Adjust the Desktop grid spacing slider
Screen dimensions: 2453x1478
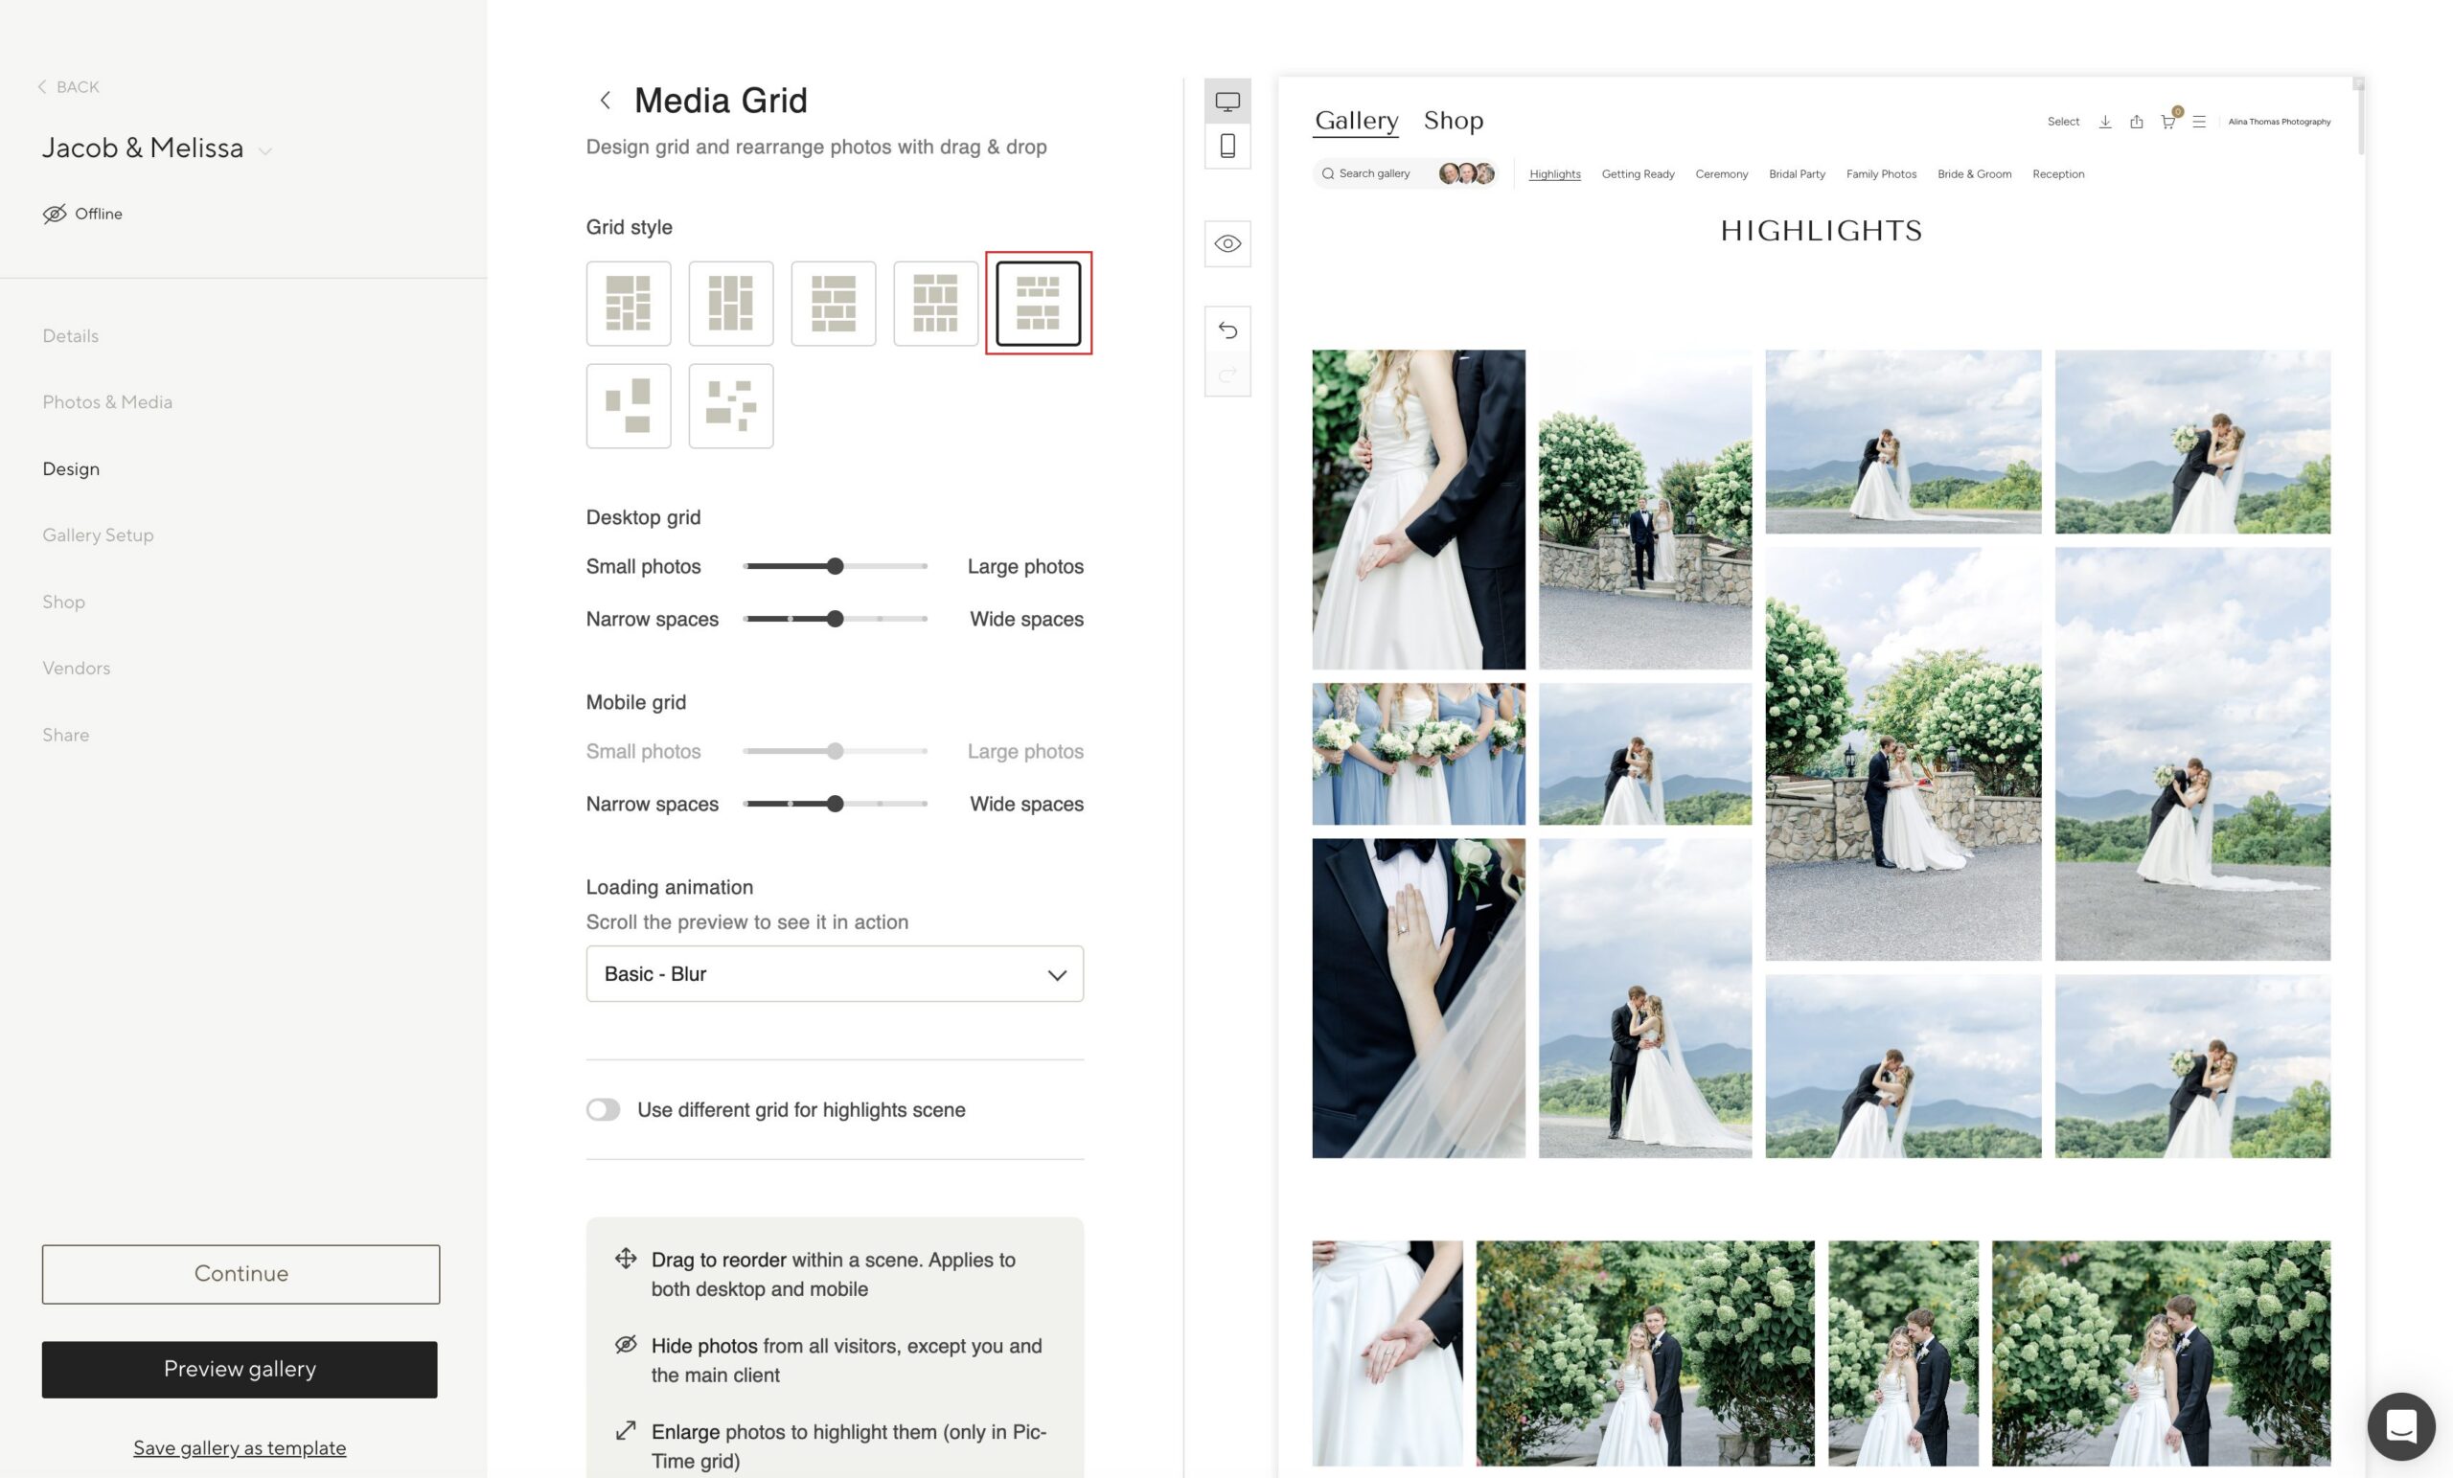(x=835, y=619)
